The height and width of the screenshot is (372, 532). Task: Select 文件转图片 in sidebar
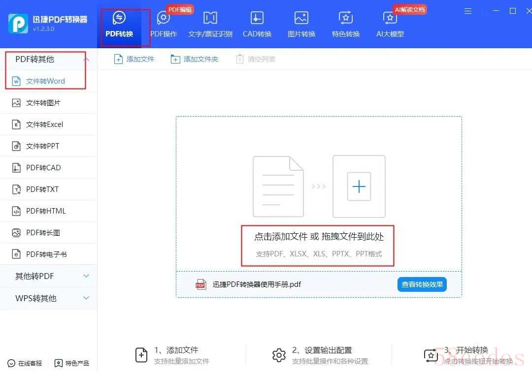click(48, 103)
